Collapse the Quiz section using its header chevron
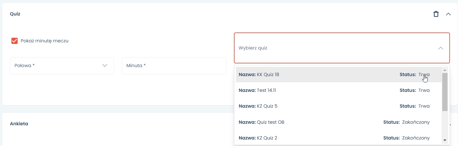 [x=448, y=14]
